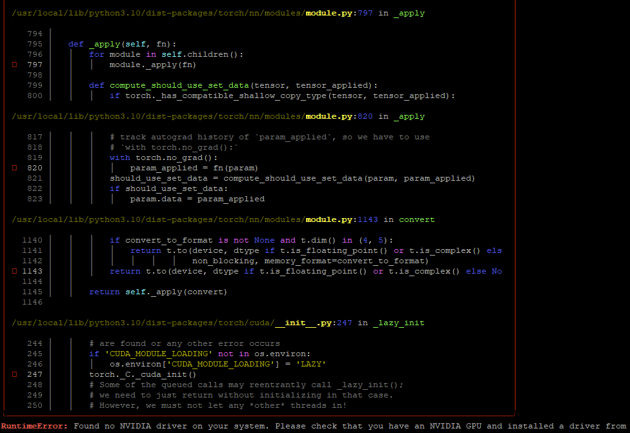Click 'param_applied = fn(param)' line
The height and width of the screenshot is (433, 630).
[x=194, y=168]
